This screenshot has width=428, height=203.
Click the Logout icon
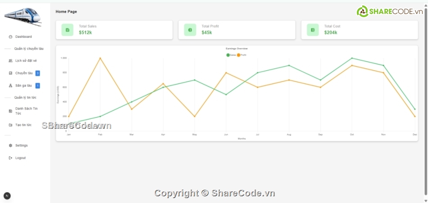pos(10,158)
